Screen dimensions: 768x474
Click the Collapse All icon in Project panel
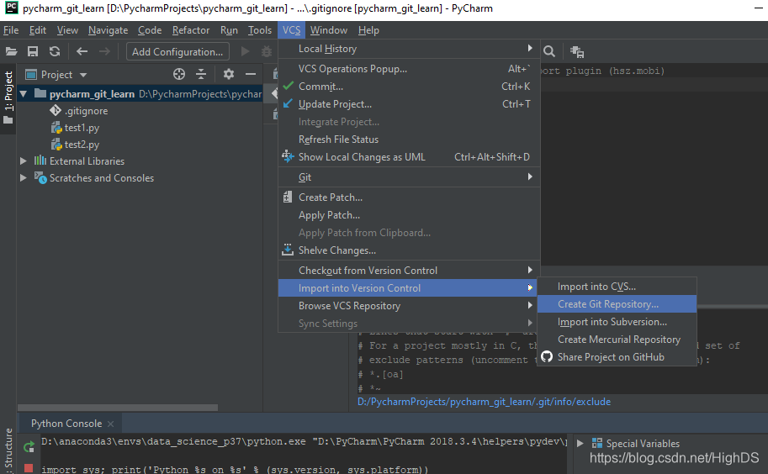[x=201, y=74]
